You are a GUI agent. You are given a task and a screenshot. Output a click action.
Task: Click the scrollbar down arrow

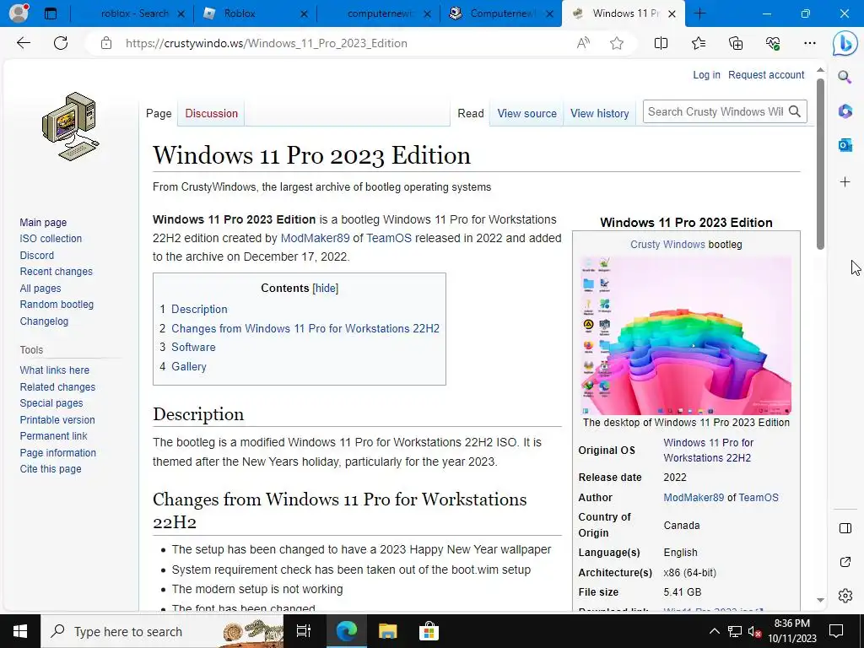tap(820, 600)
